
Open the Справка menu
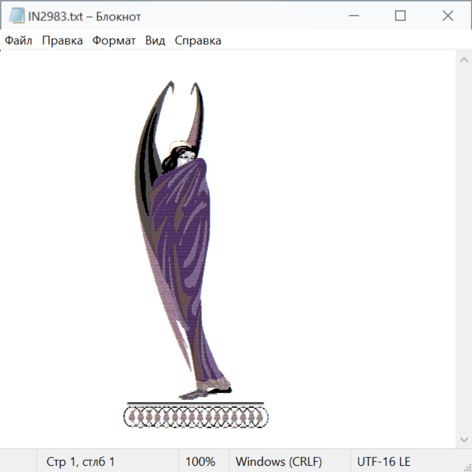pyautogui.click(x=198, y=41)
